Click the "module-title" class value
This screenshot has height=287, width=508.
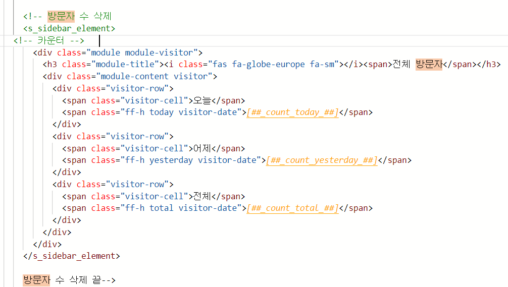tap(128, 64)
